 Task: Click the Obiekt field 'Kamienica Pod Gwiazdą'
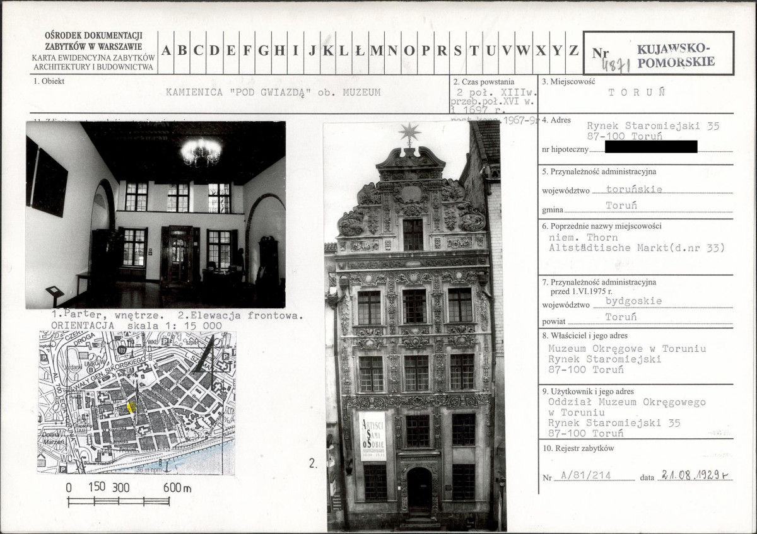(x=273, y=92)
